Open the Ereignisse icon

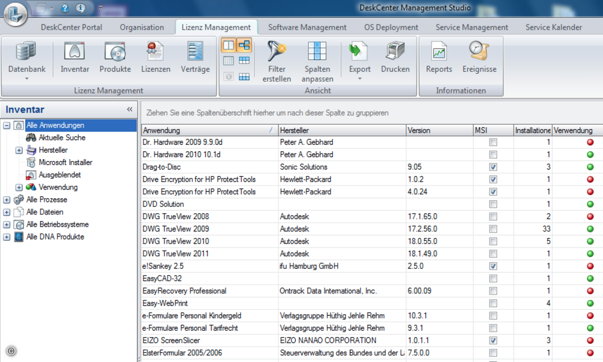click(479, 52)
